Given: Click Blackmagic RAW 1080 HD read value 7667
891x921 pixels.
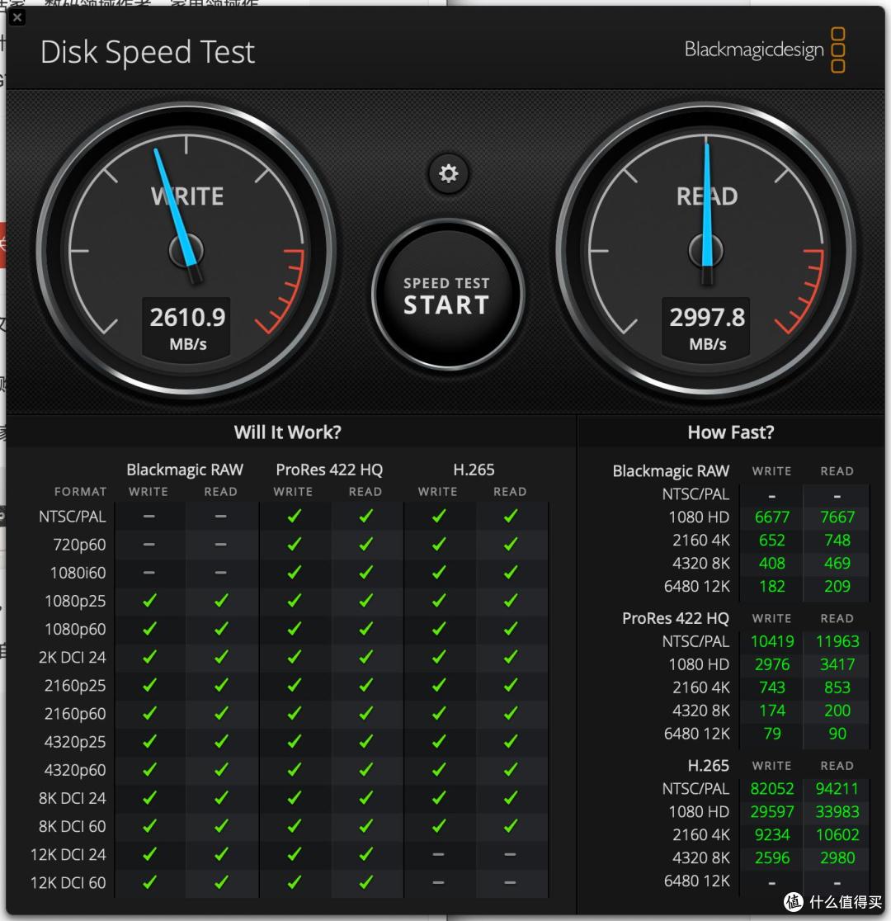Looking at the screenshot, I should (837, 517).
